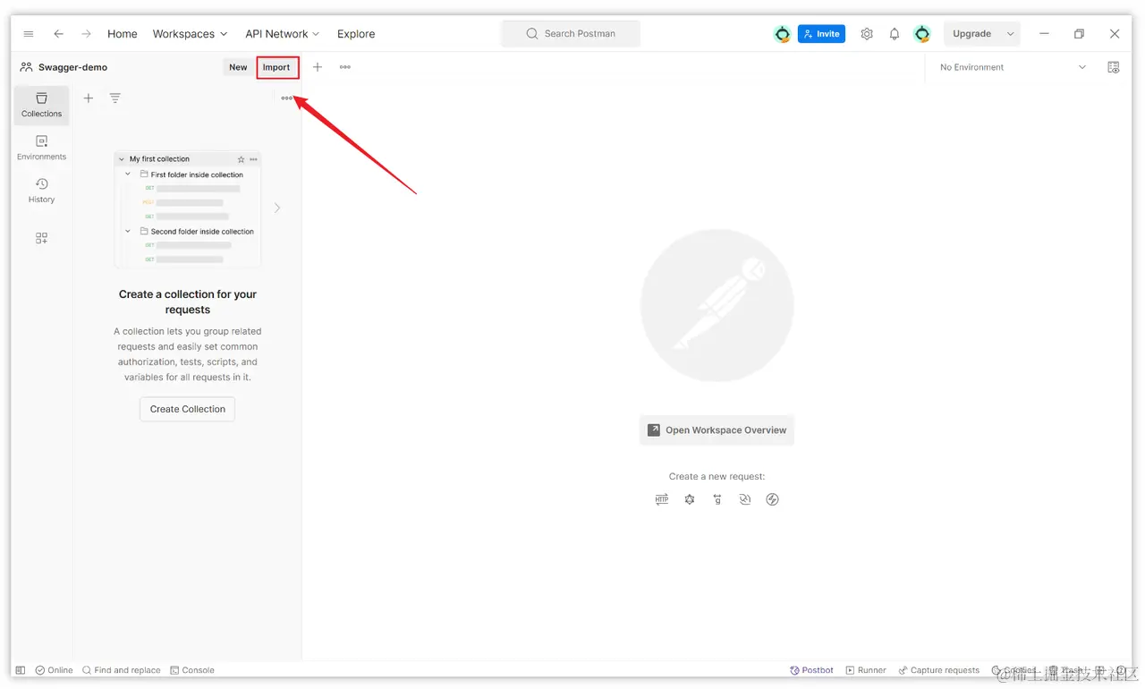1145x689 pixels.
Task: Click the Upgrade button
Action: pyautogui.click(x=971, y=34)
